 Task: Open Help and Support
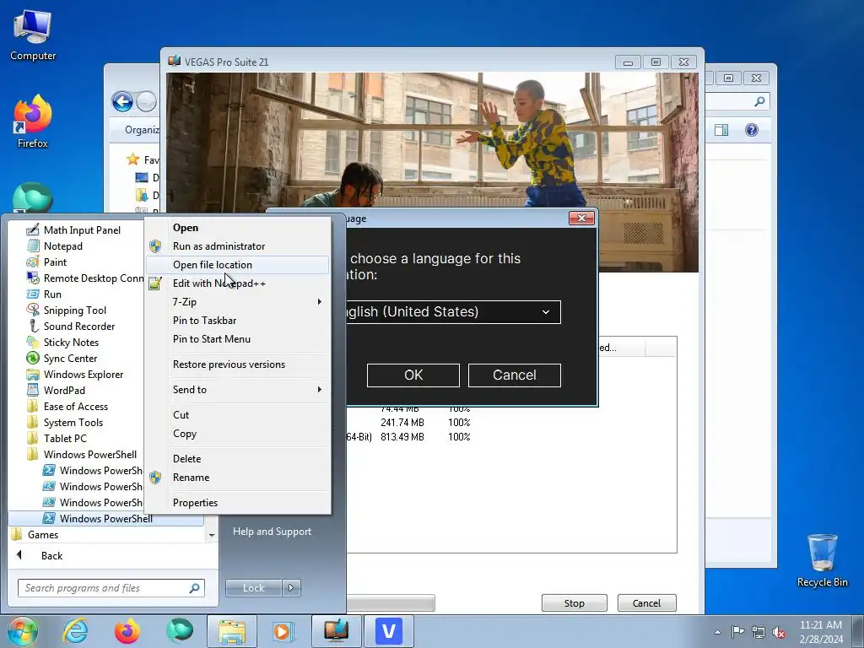273,532
